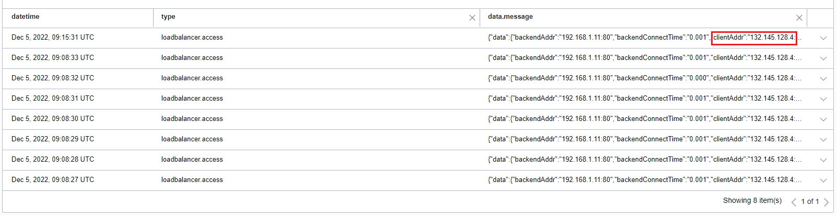
Task: Expand the 09:08:33 UTC log row
Action: pos(823,58)
